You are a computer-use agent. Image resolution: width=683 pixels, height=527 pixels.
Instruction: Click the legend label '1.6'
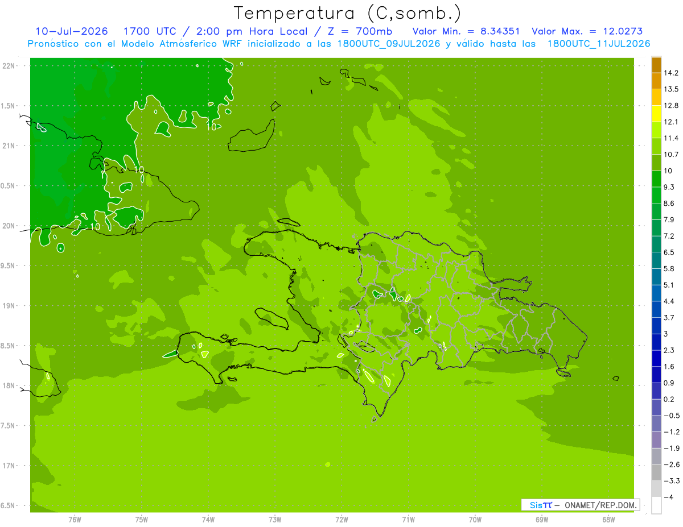669,367
